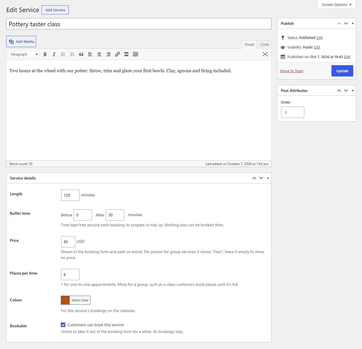Move the Post Attributes box up
This screenshot has width=362, height=349.
tap(339, 91)
